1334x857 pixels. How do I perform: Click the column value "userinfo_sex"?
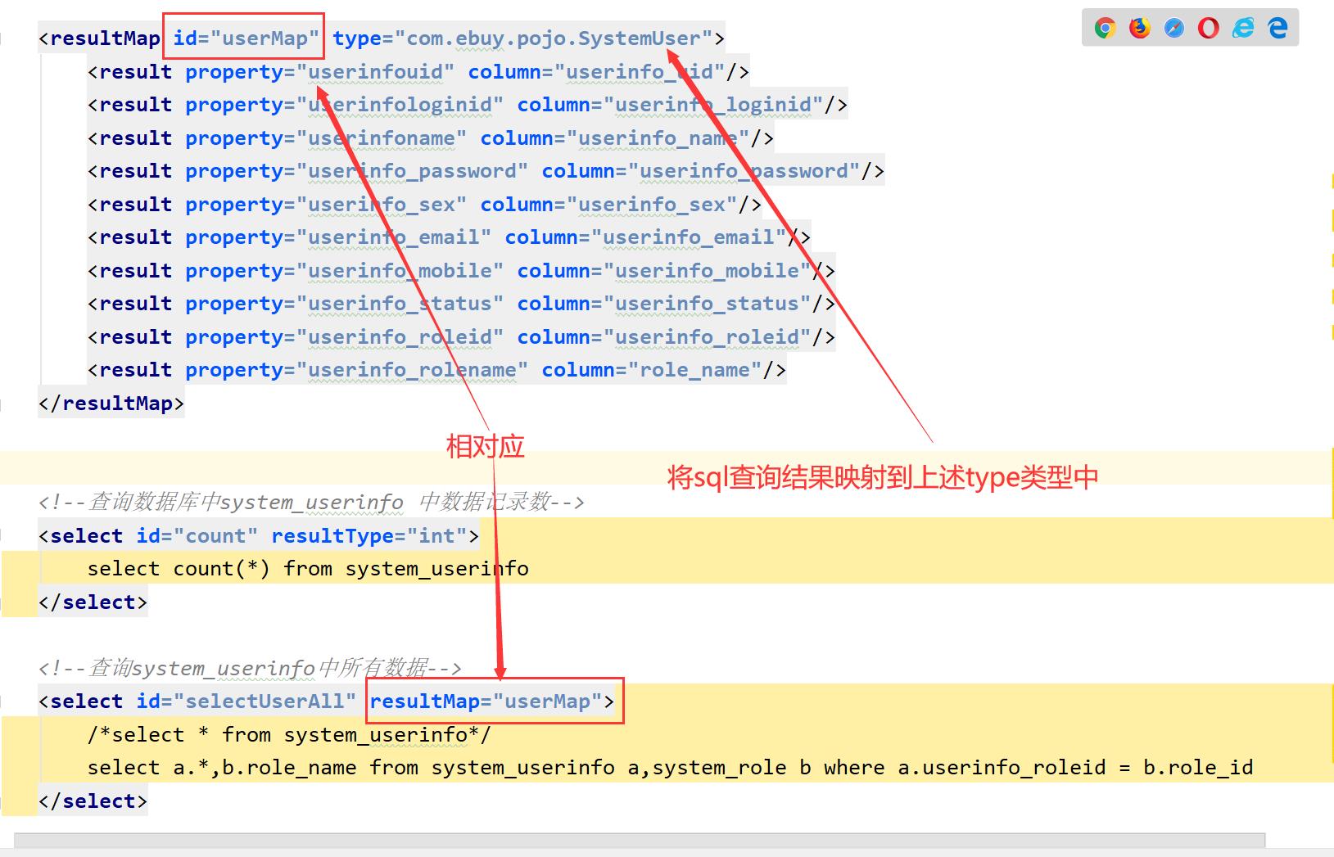click(652, 205)
